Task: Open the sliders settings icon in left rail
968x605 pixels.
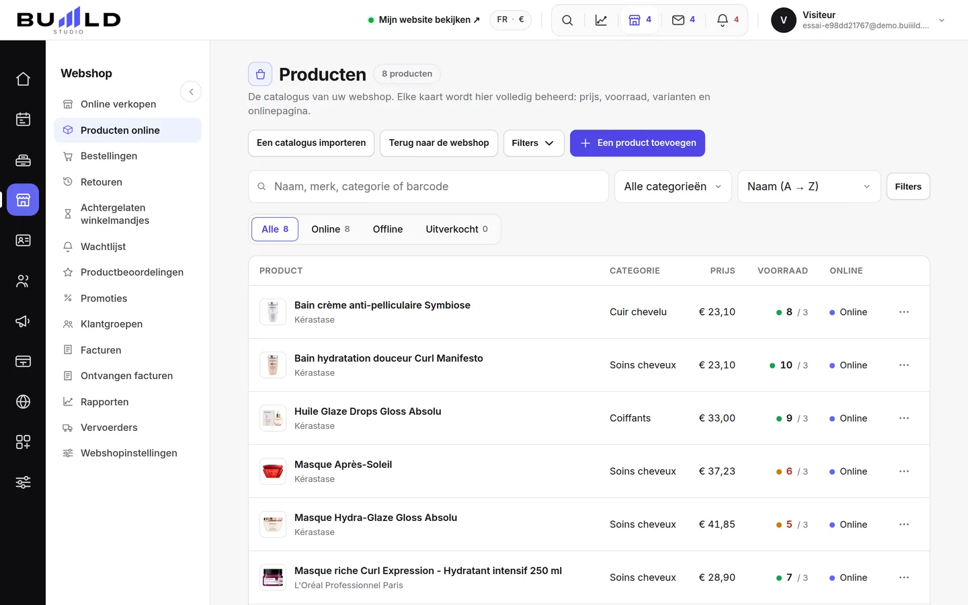Action: click(23, 482)
